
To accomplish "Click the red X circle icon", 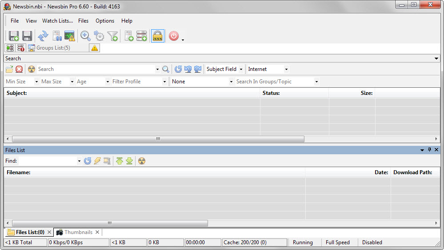I will (19, 69).
